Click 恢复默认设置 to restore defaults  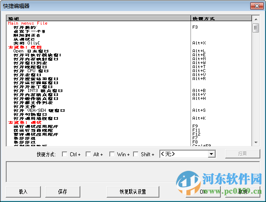[133, 191]
